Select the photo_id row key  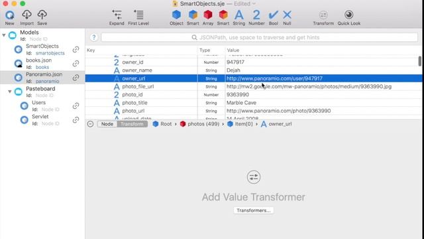(132, 95)
